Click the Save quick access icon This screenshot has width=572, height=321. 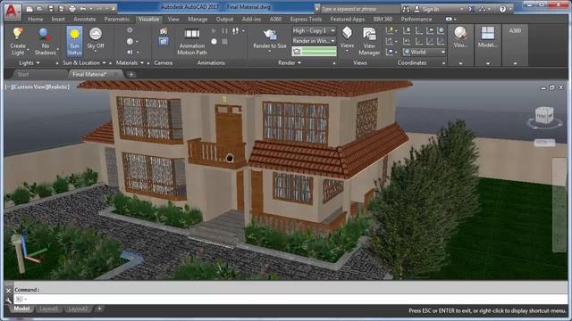(x=51, y=8)
